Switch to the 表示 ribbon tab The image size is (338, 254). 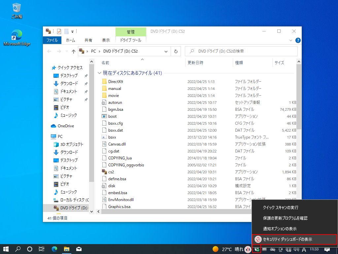click(106, 40)
